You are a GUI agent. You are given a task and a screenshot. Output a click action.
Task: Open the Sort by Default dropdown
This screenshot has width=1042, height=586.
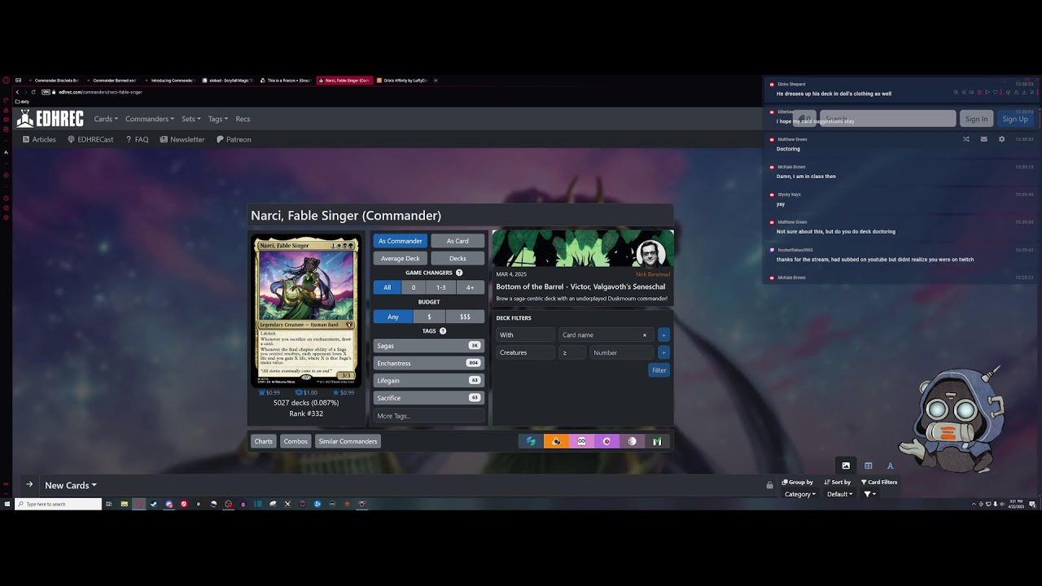coord(841,494)
